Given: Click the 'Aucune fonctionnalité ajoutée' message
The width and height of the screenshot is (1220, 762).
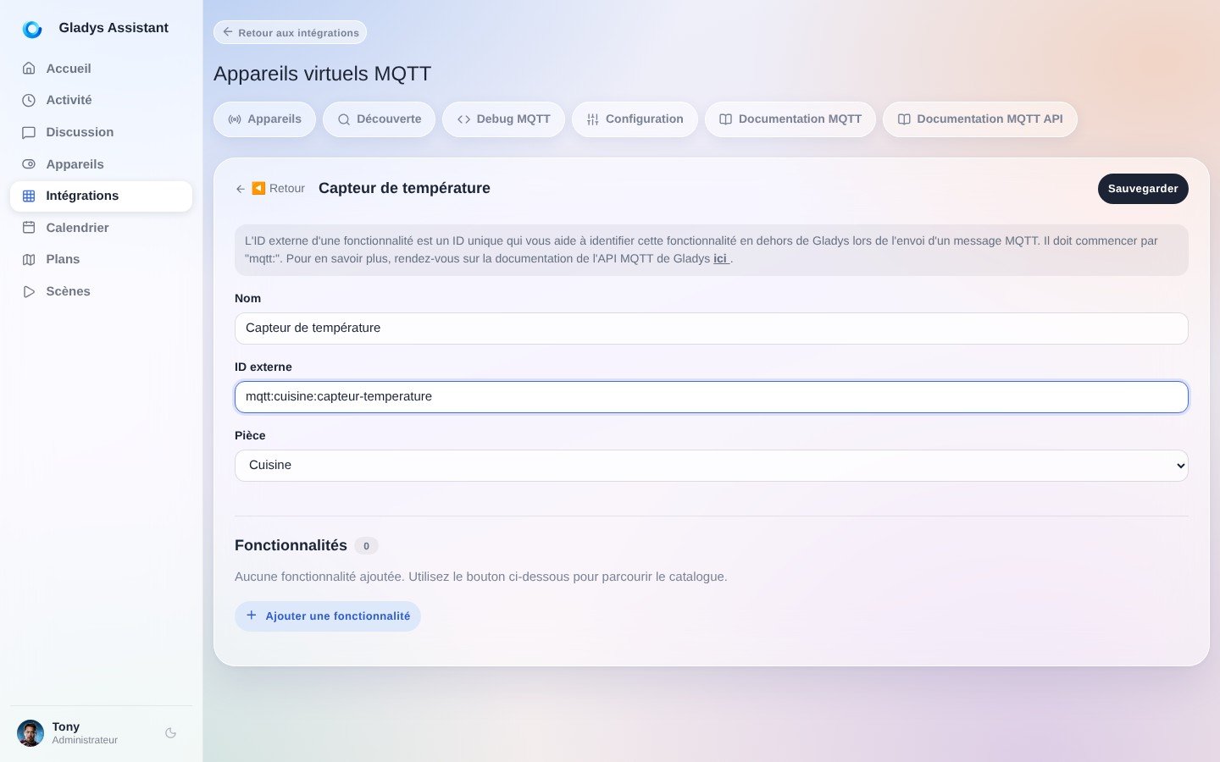Looking at the screenshot, I should coord(480,577).
